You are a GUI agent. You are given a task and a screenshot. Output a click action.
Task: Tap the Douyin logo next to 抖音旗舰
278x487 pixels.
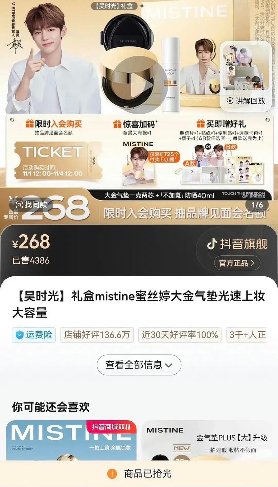[212, 243]
